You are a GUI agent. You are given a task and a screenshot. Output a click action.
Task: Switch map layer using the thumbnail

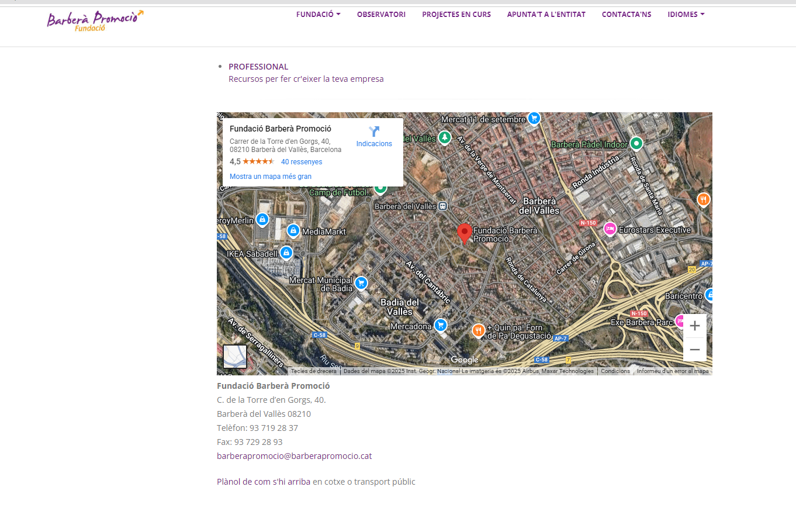[x=235, y=357]
